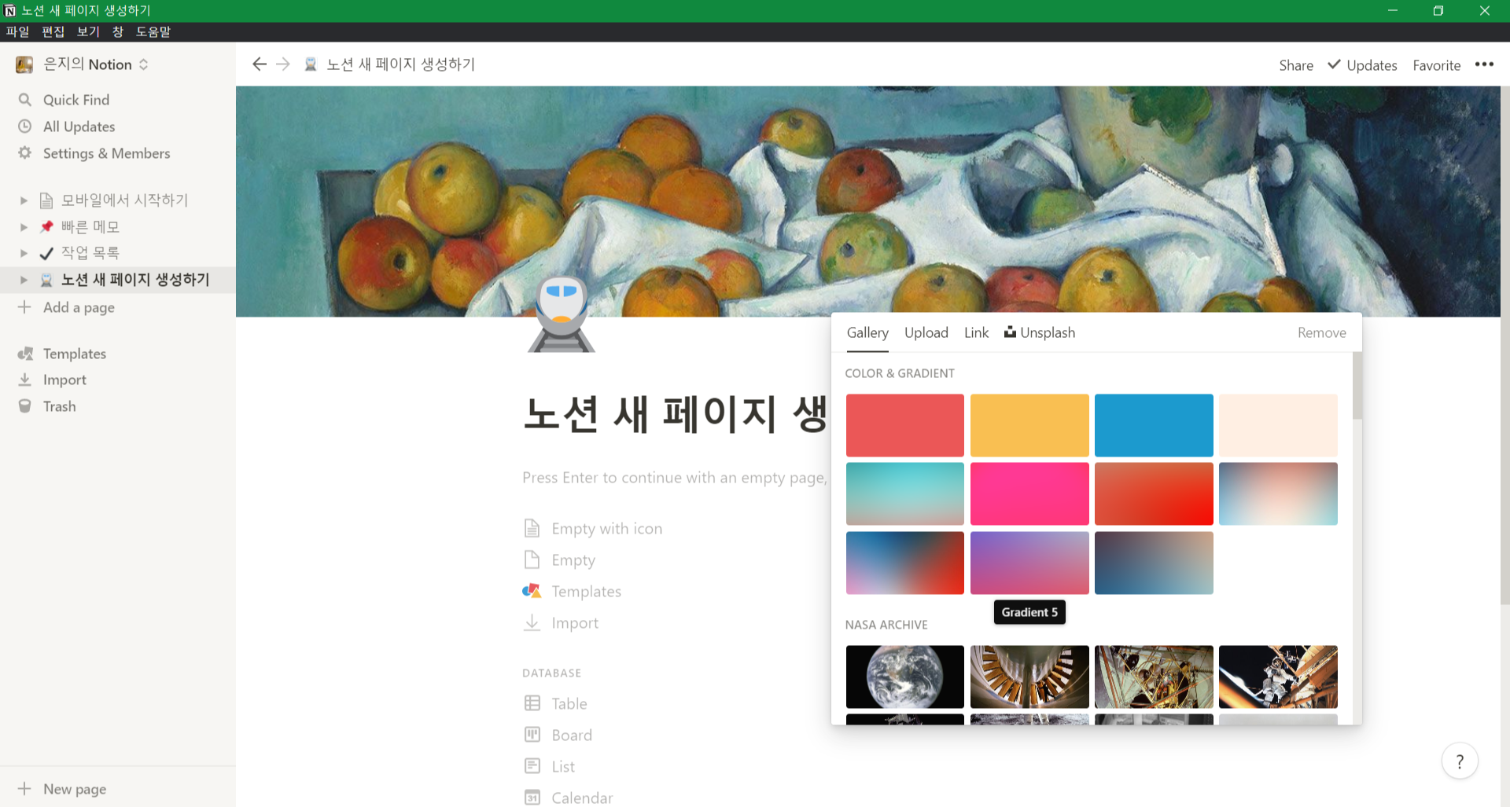Click the Board database icon

click(x=532, y=735)
